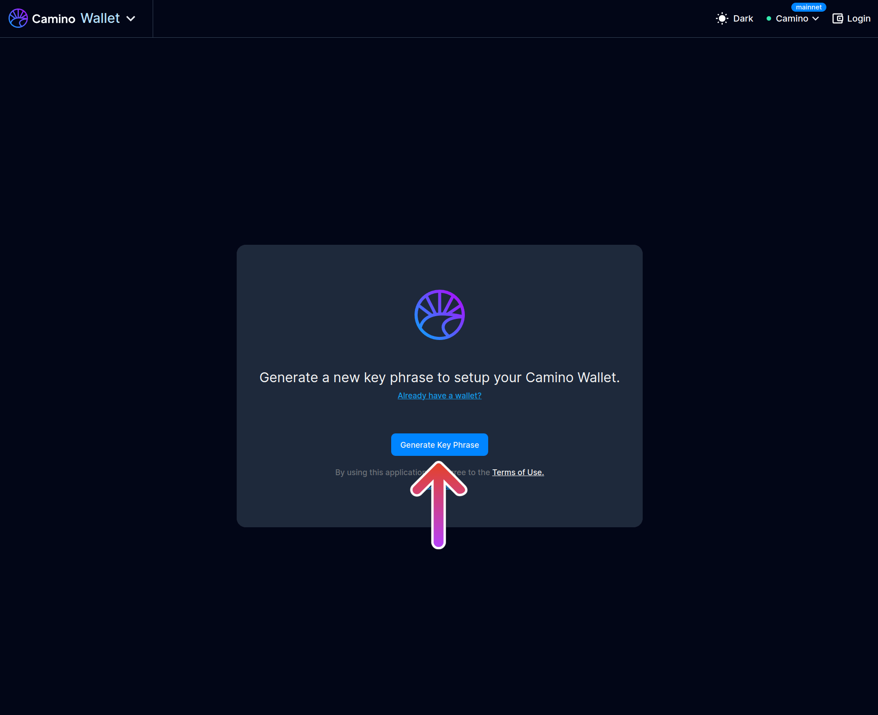The image size is (878, 715).
Task: Expand the chevron next to Wallet
Action: tap(131, 19)
